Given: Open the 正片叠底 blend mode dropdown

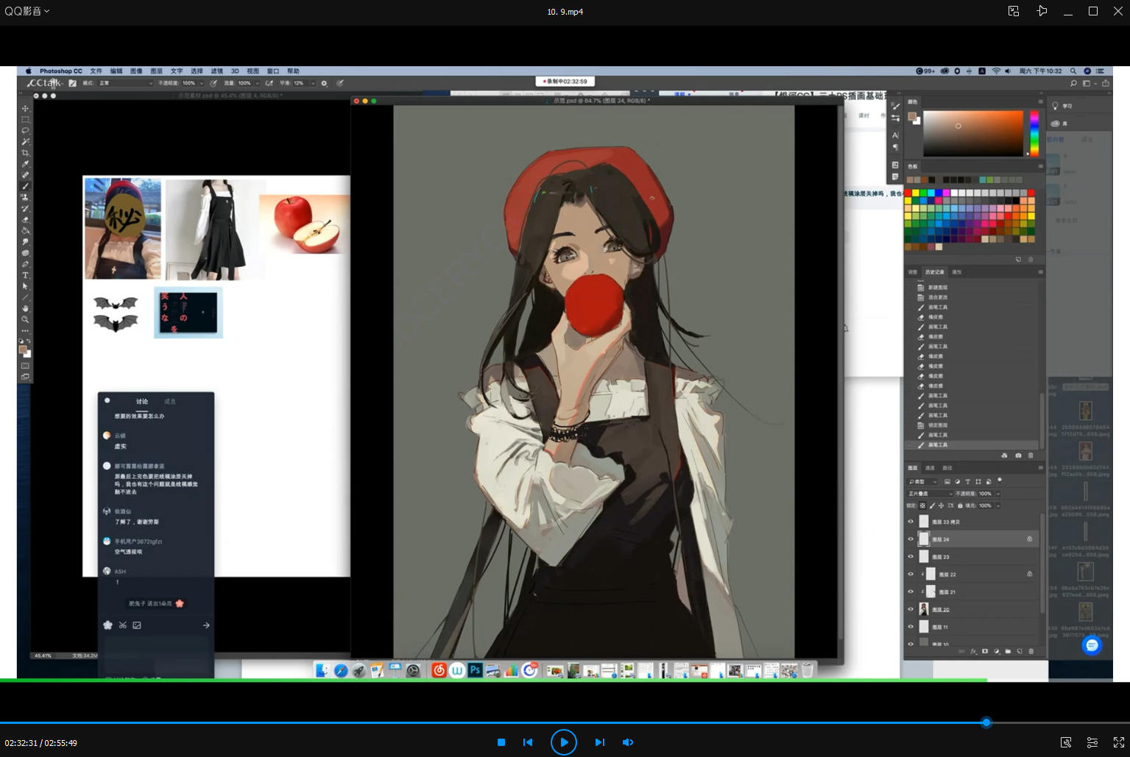Looking at the screenshot, I should pos(930,494).
